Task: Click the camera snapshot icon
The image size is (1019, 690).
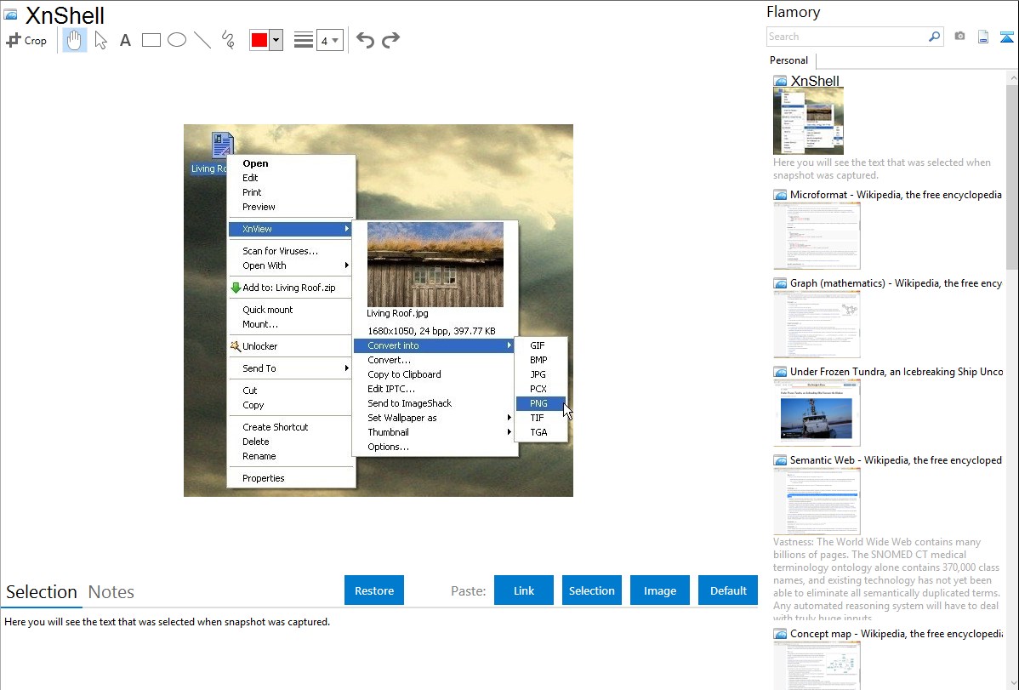Action: (959, 37)
